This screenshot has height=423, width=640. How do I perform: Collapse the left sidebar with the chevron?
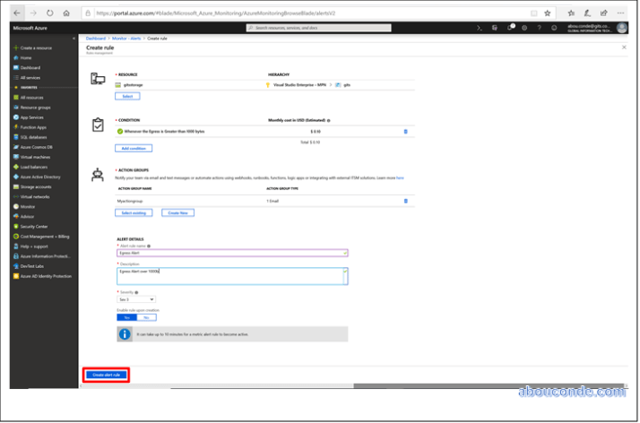click(74, 39)
